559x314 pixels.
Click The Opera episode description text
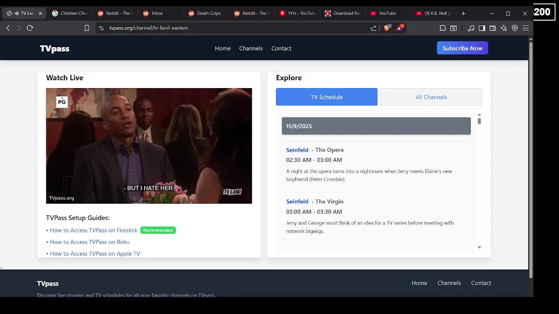[x=369, y=175]
